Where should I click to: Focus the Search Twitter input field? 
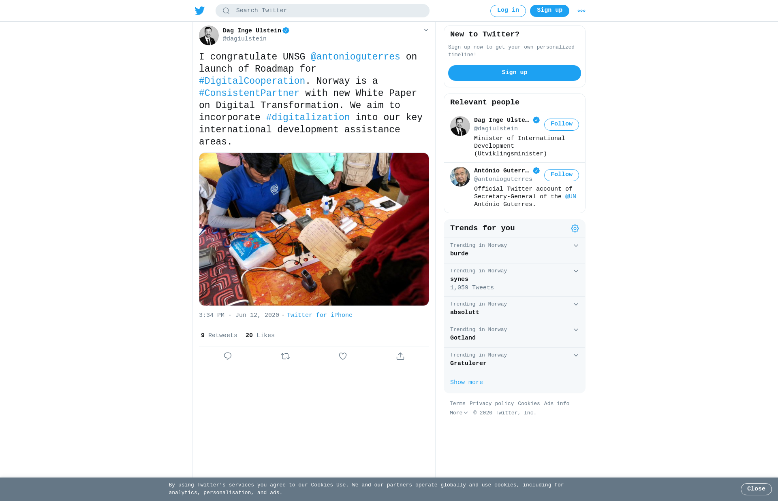pyautogui.click(x=323, y=11)
